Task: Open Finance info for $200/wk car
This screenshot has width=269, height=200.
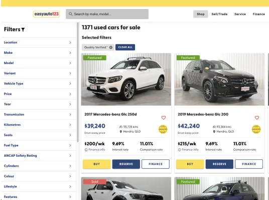Action: [95, 150]
